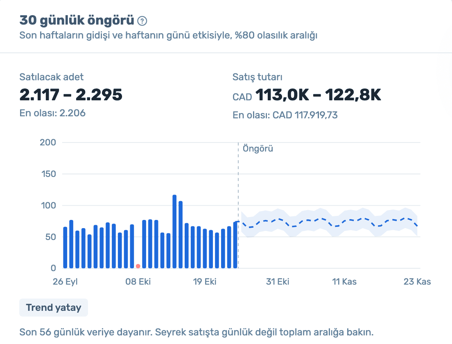Click the 200 y-axis value
The image size is (452, 344).
click(x=48, y=142)
